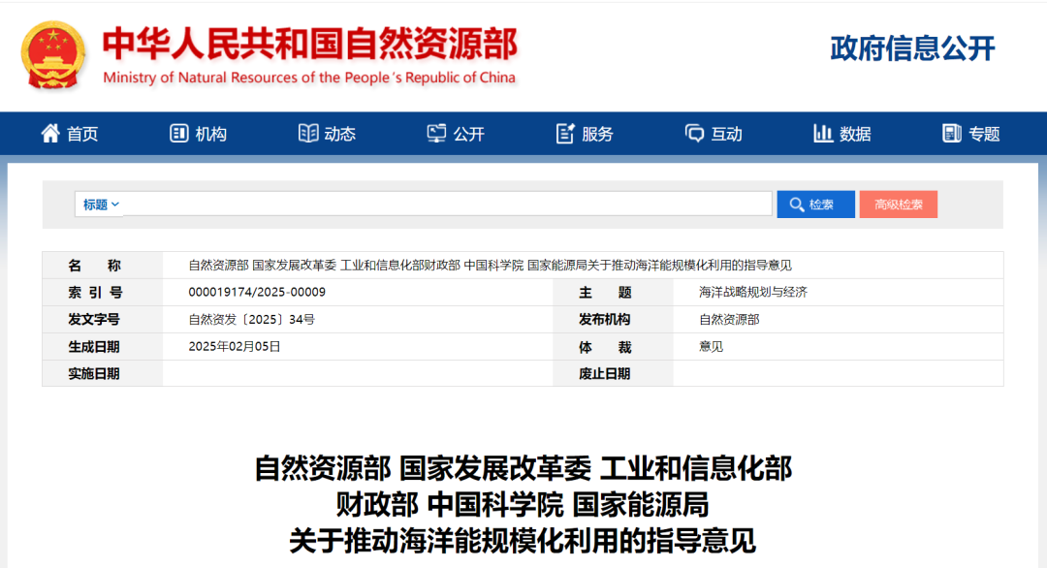1047x568 pixels.
Task: Select 首页 in the navigation bar
Action: tap(81, 133)
